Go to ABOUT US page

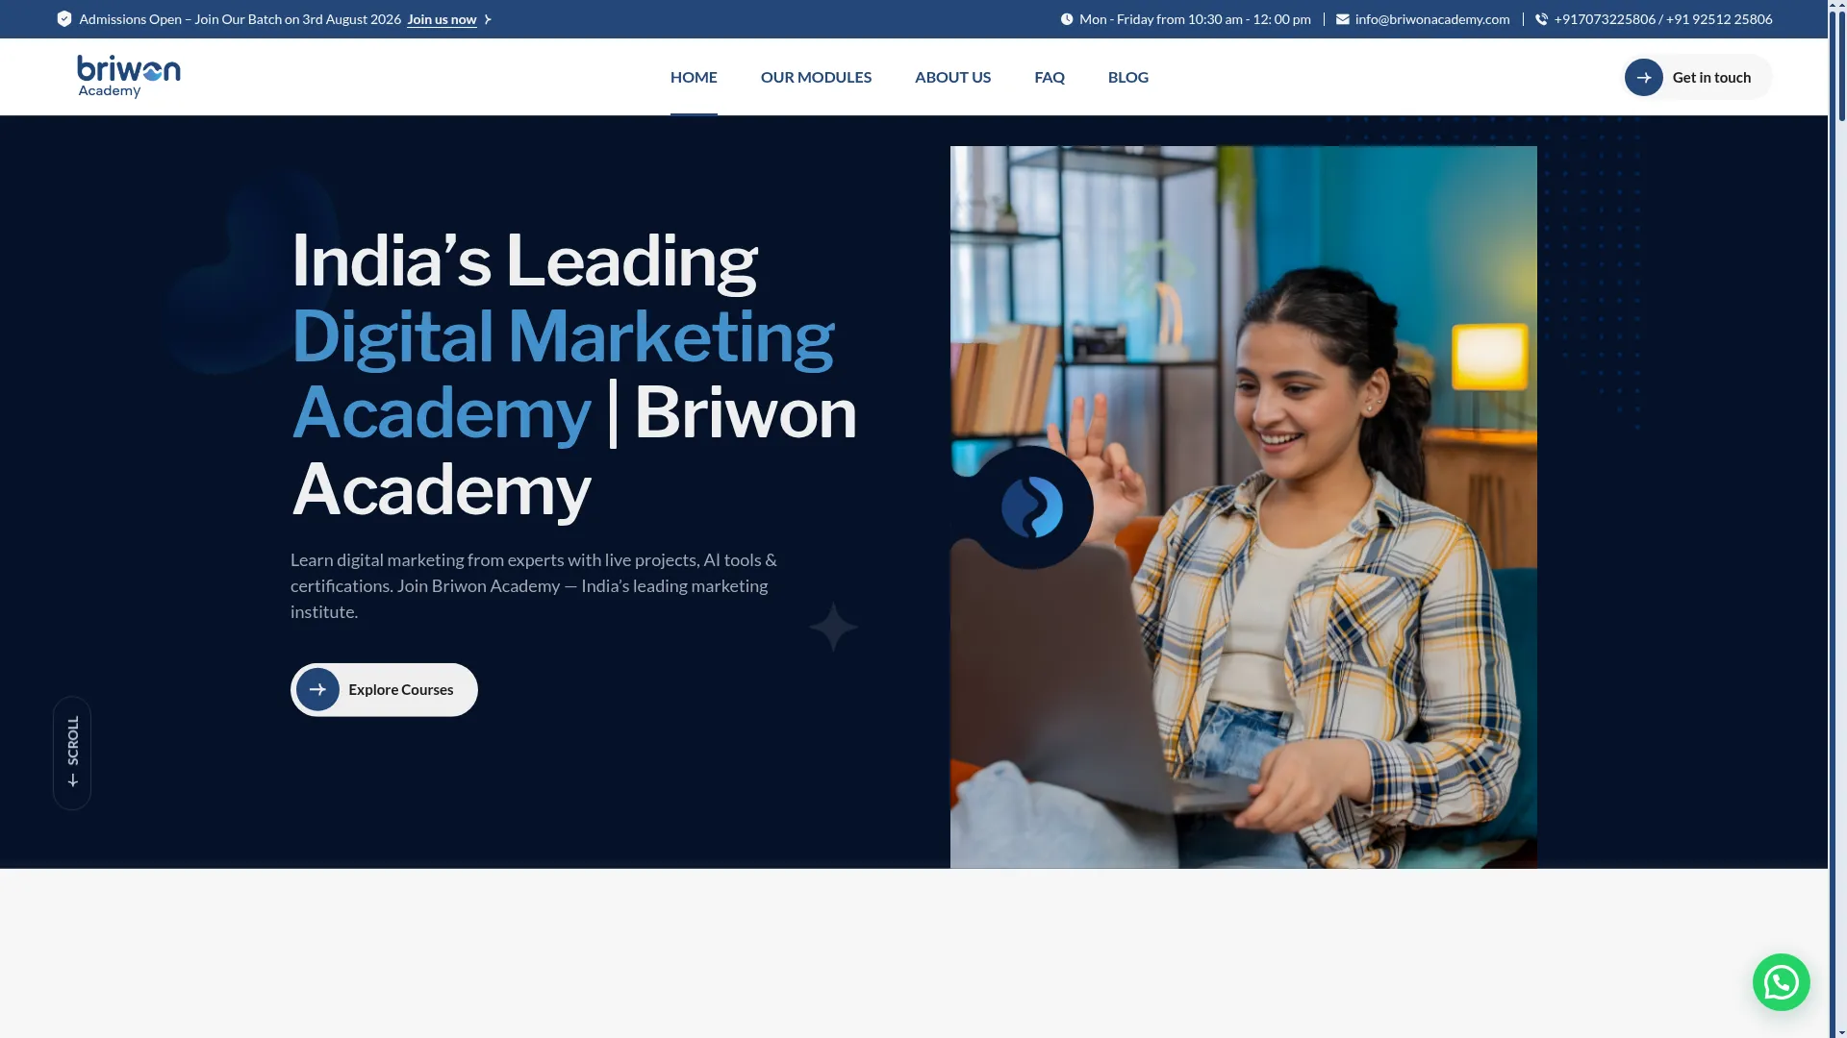pyautogui.click(x=952, y=77)
